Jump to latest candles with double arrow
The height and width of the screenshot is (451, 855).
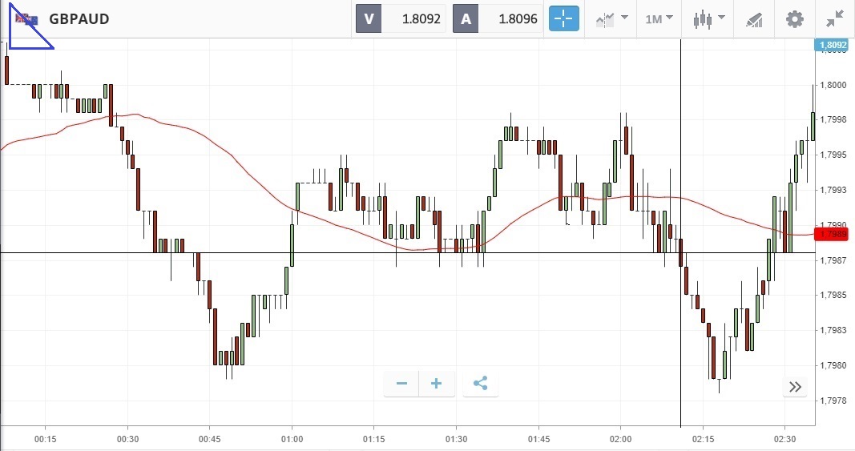(x=795, y=387)
